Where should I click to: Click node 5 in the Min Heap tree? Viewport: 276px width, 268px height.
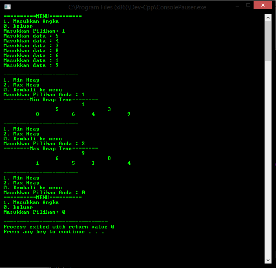tap(57, 109)
